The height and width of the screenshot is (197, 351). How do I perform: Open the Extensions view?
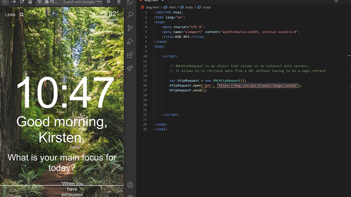[130, 55]
